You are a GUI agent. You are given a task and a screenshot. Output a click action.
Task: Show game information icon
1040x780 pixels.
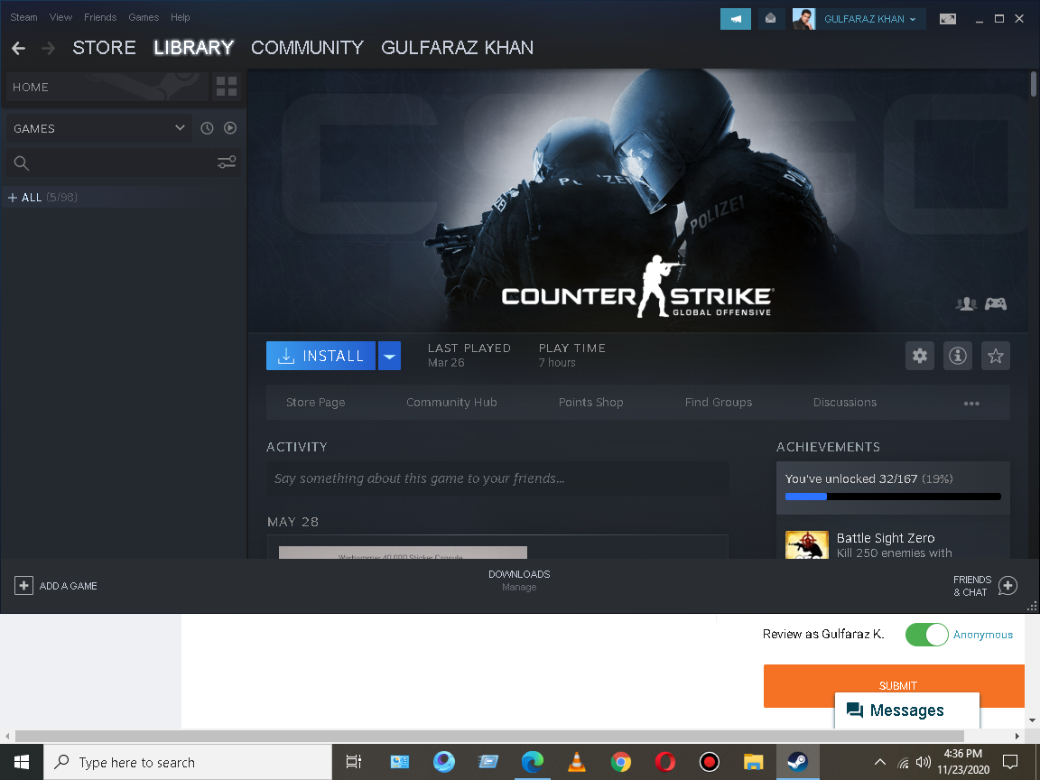[958, 357]
